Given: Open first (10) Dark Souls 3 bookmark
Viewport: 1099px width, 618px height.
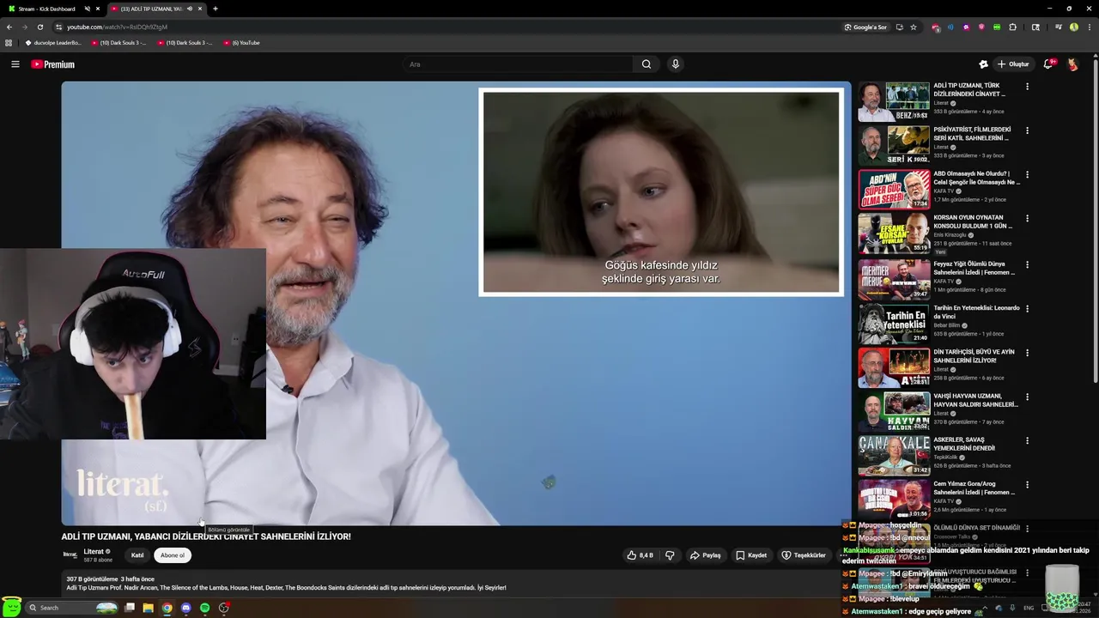Looking at the screenshot, I should [x=119, y=43].
